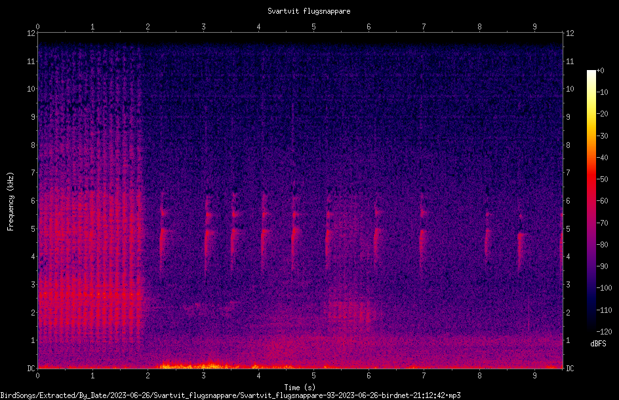Click the '12' tick on the right frequency axis
This screenshot has height=400, width=619.
click(570, 33)
